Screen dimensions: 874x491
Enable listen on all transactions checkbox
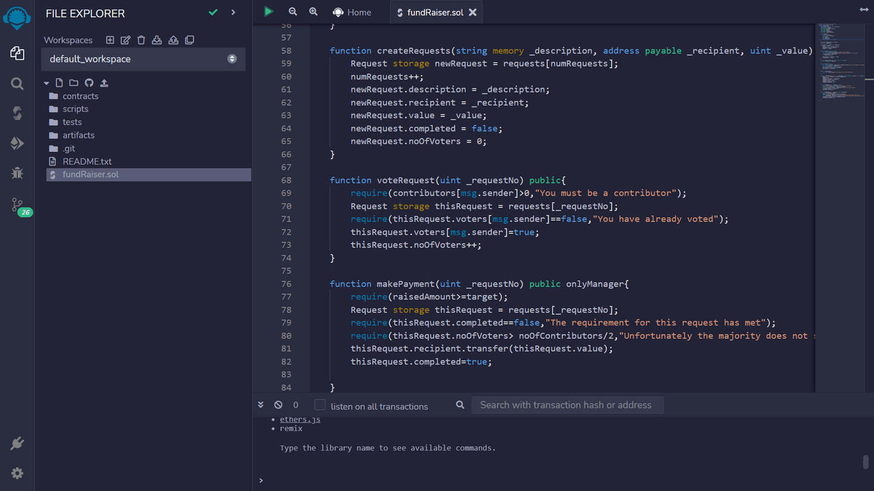pos(320,405)
